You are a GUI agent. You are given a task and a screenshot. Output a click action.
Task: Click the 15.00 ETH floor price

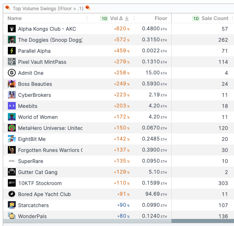click(x=156, y=73)
